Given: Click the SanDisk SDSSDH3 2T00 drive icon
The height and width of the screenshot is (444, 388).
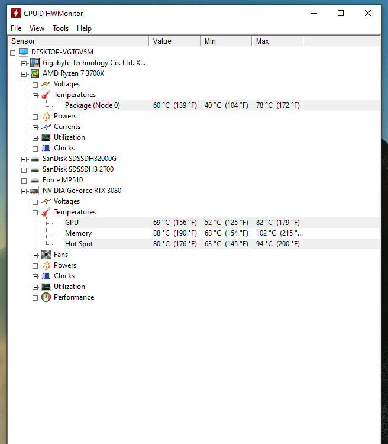Looking at the screenshot, I should (35, 170).
